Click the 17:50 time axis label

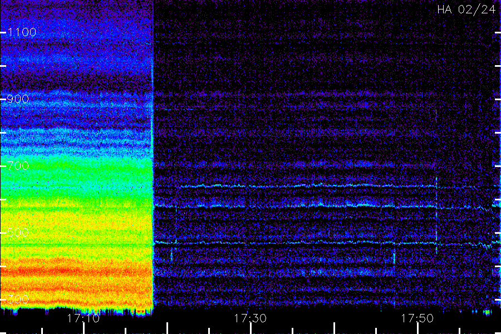click(417, 318)
